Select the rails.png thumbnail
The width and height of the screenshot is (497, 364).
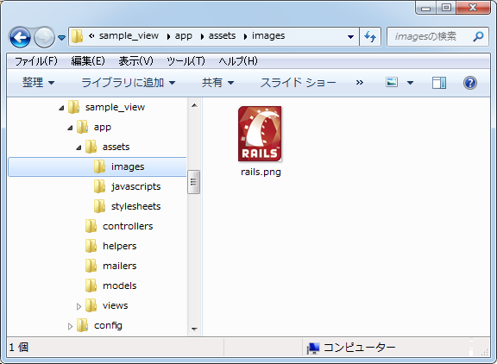(260, 134)
